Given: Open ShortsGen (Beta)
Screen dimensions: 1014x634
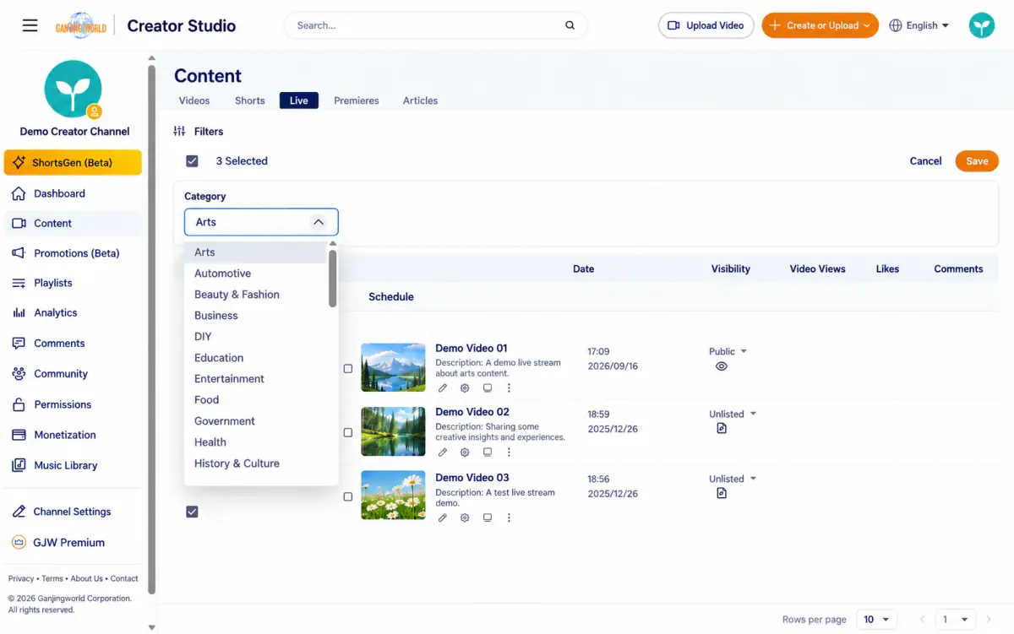Looking at the screenshot, I should click(x=73, y=163).
